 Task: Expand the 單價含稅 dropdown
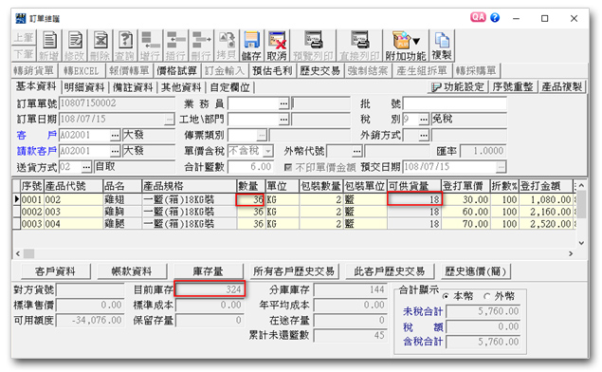click(268, 151)
